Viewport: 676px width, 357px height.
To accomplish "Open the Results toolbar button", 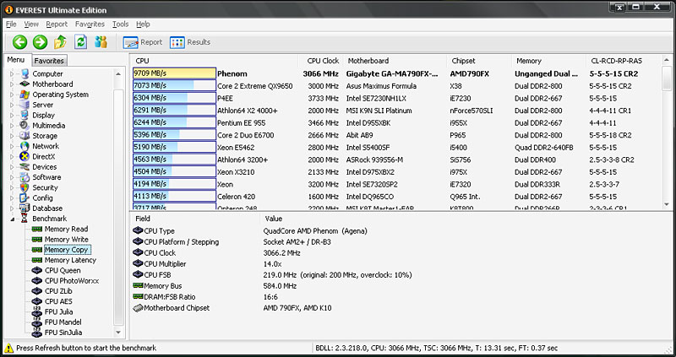I will pos(190,42).
